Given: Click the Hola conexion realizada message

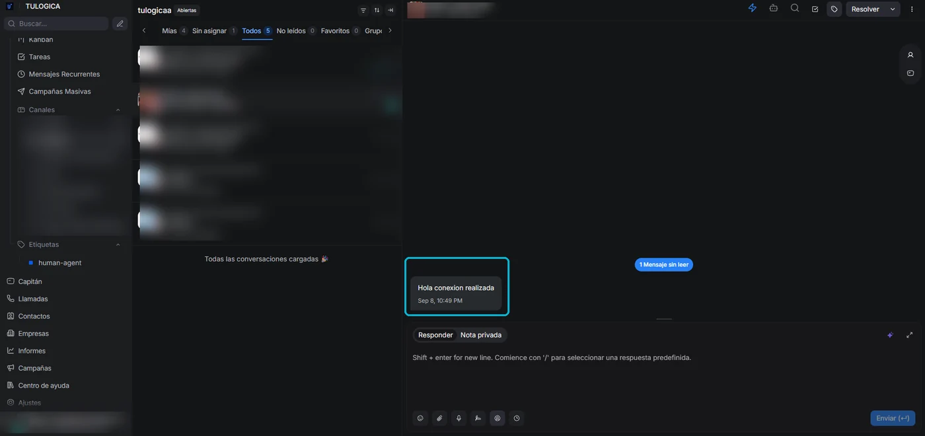Looking at the screenshot, I should click(x=456, y=294).
